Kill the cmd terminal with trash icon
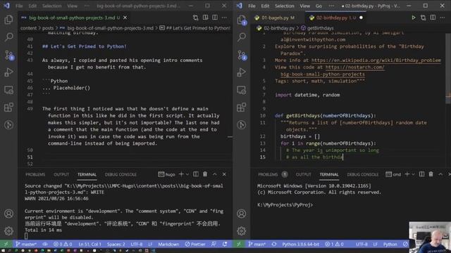Image resolution: width=451 pixels, height=253 pixels. 431,174
